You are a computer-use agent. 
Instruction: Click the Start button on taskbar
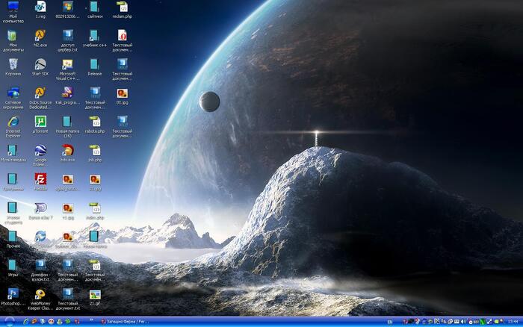(x=7, y=322)
